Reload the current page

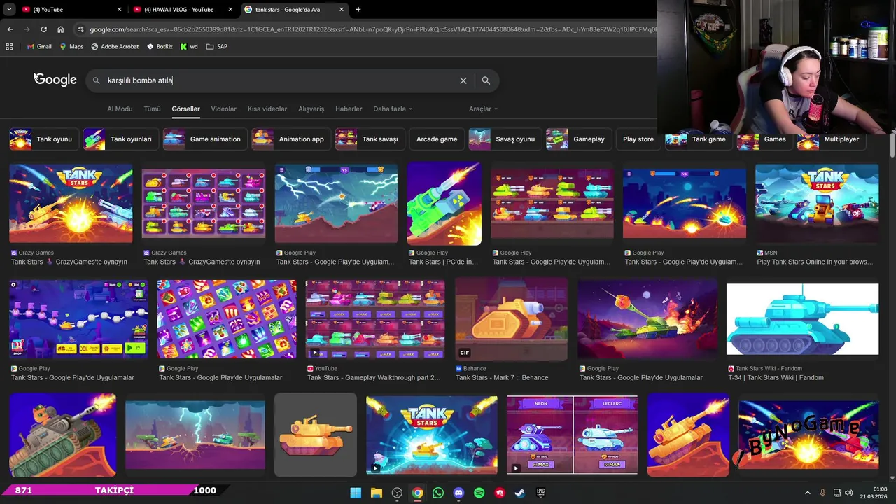43,29
